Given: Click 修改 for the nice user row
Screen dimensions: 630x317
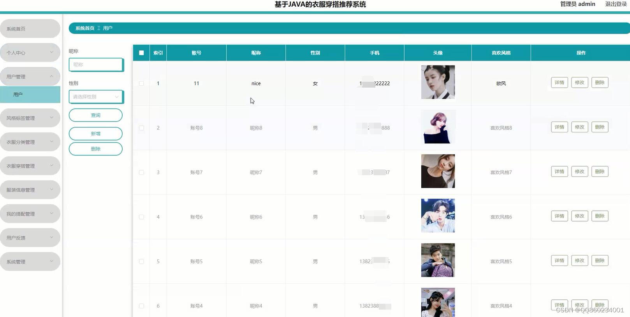Looking at the screenshot, I should point(580,83).
